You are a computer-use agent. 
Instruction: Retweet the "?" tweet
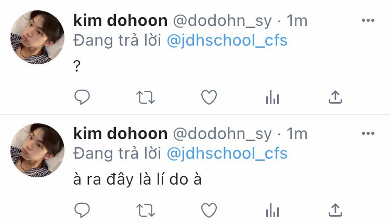coord(146,97)
